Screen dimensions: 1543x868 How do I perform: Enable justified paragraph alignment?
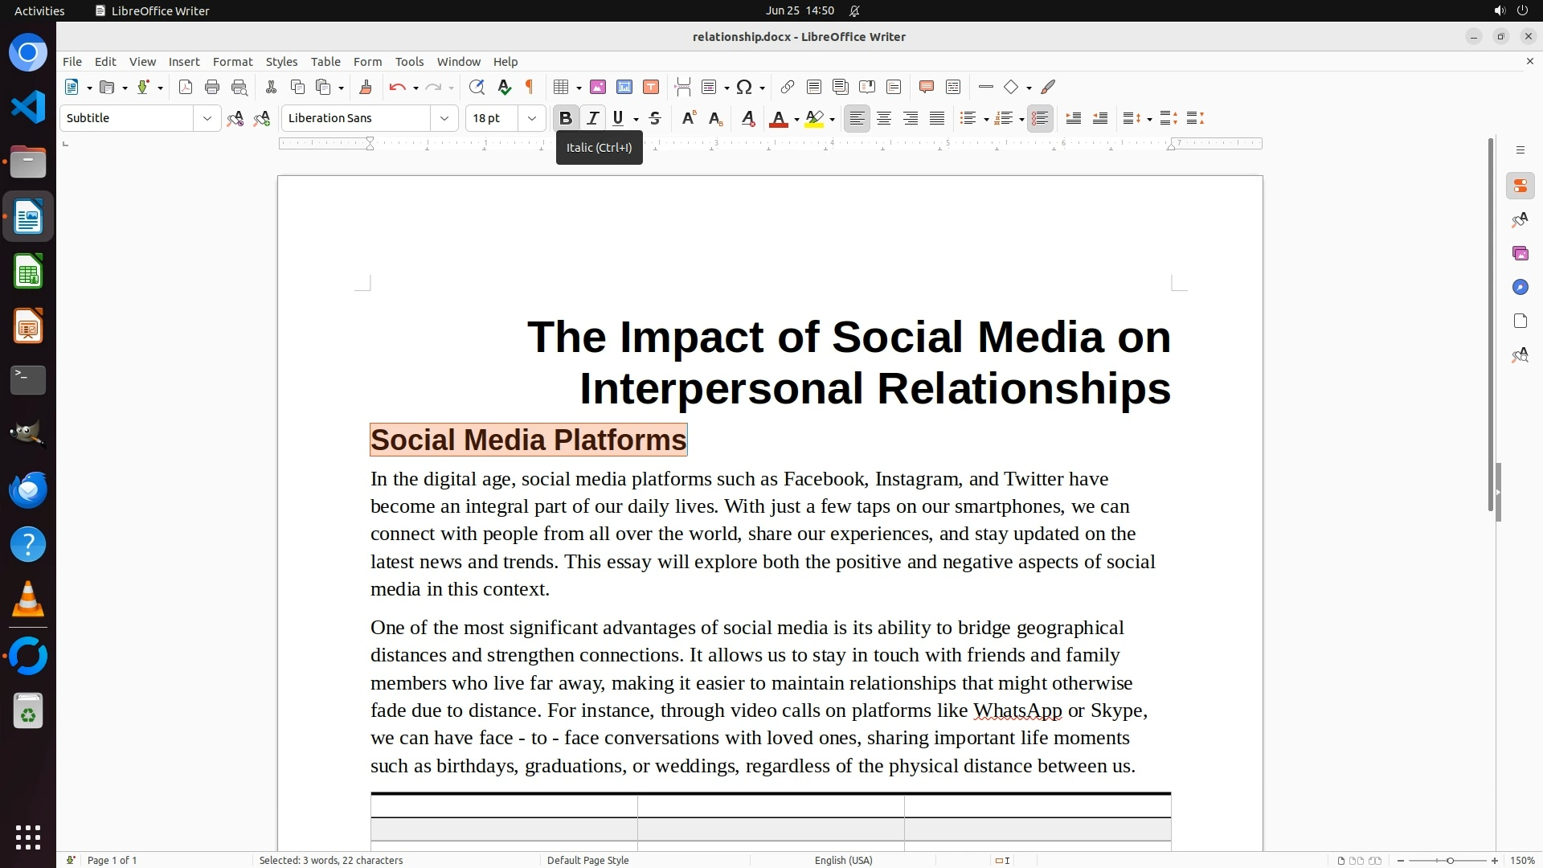(x=937, y=119)
